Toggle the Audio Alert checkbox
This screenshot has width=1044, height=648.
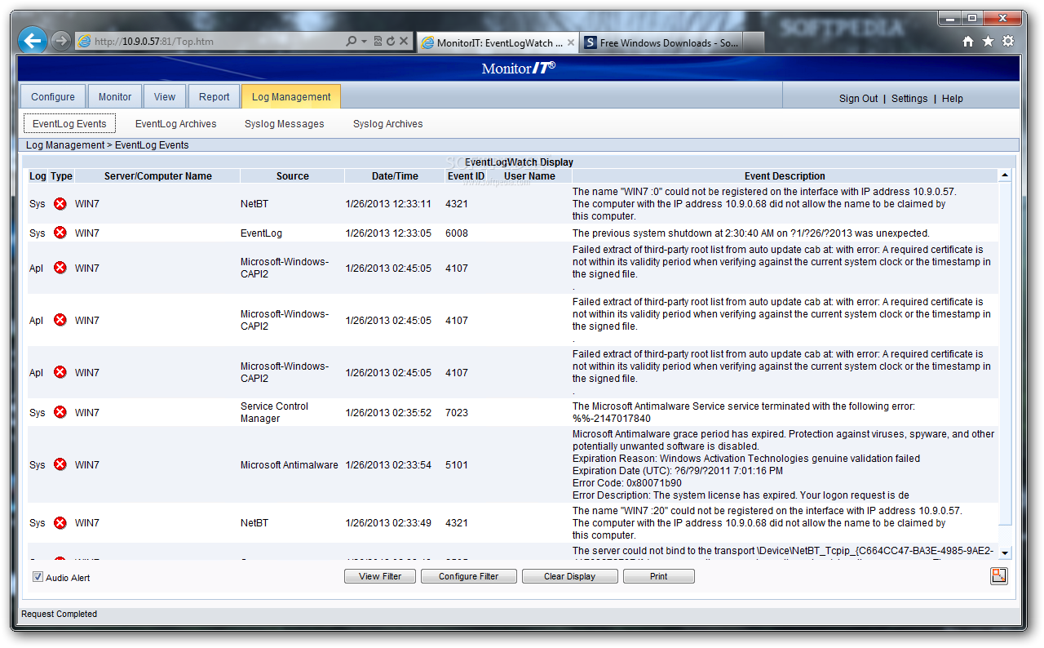(38, 577)
